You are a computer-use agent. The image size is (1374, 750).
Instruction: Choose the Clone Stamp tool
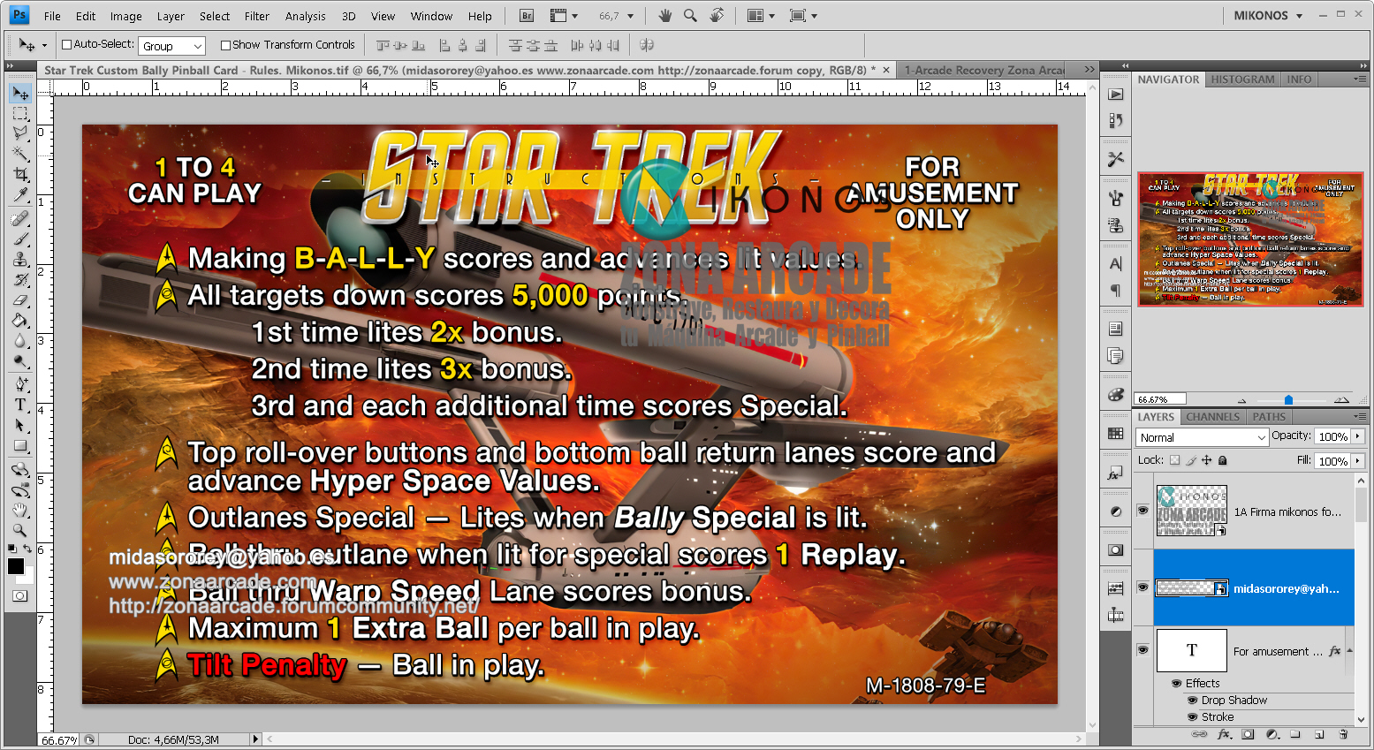pos(19,261)
